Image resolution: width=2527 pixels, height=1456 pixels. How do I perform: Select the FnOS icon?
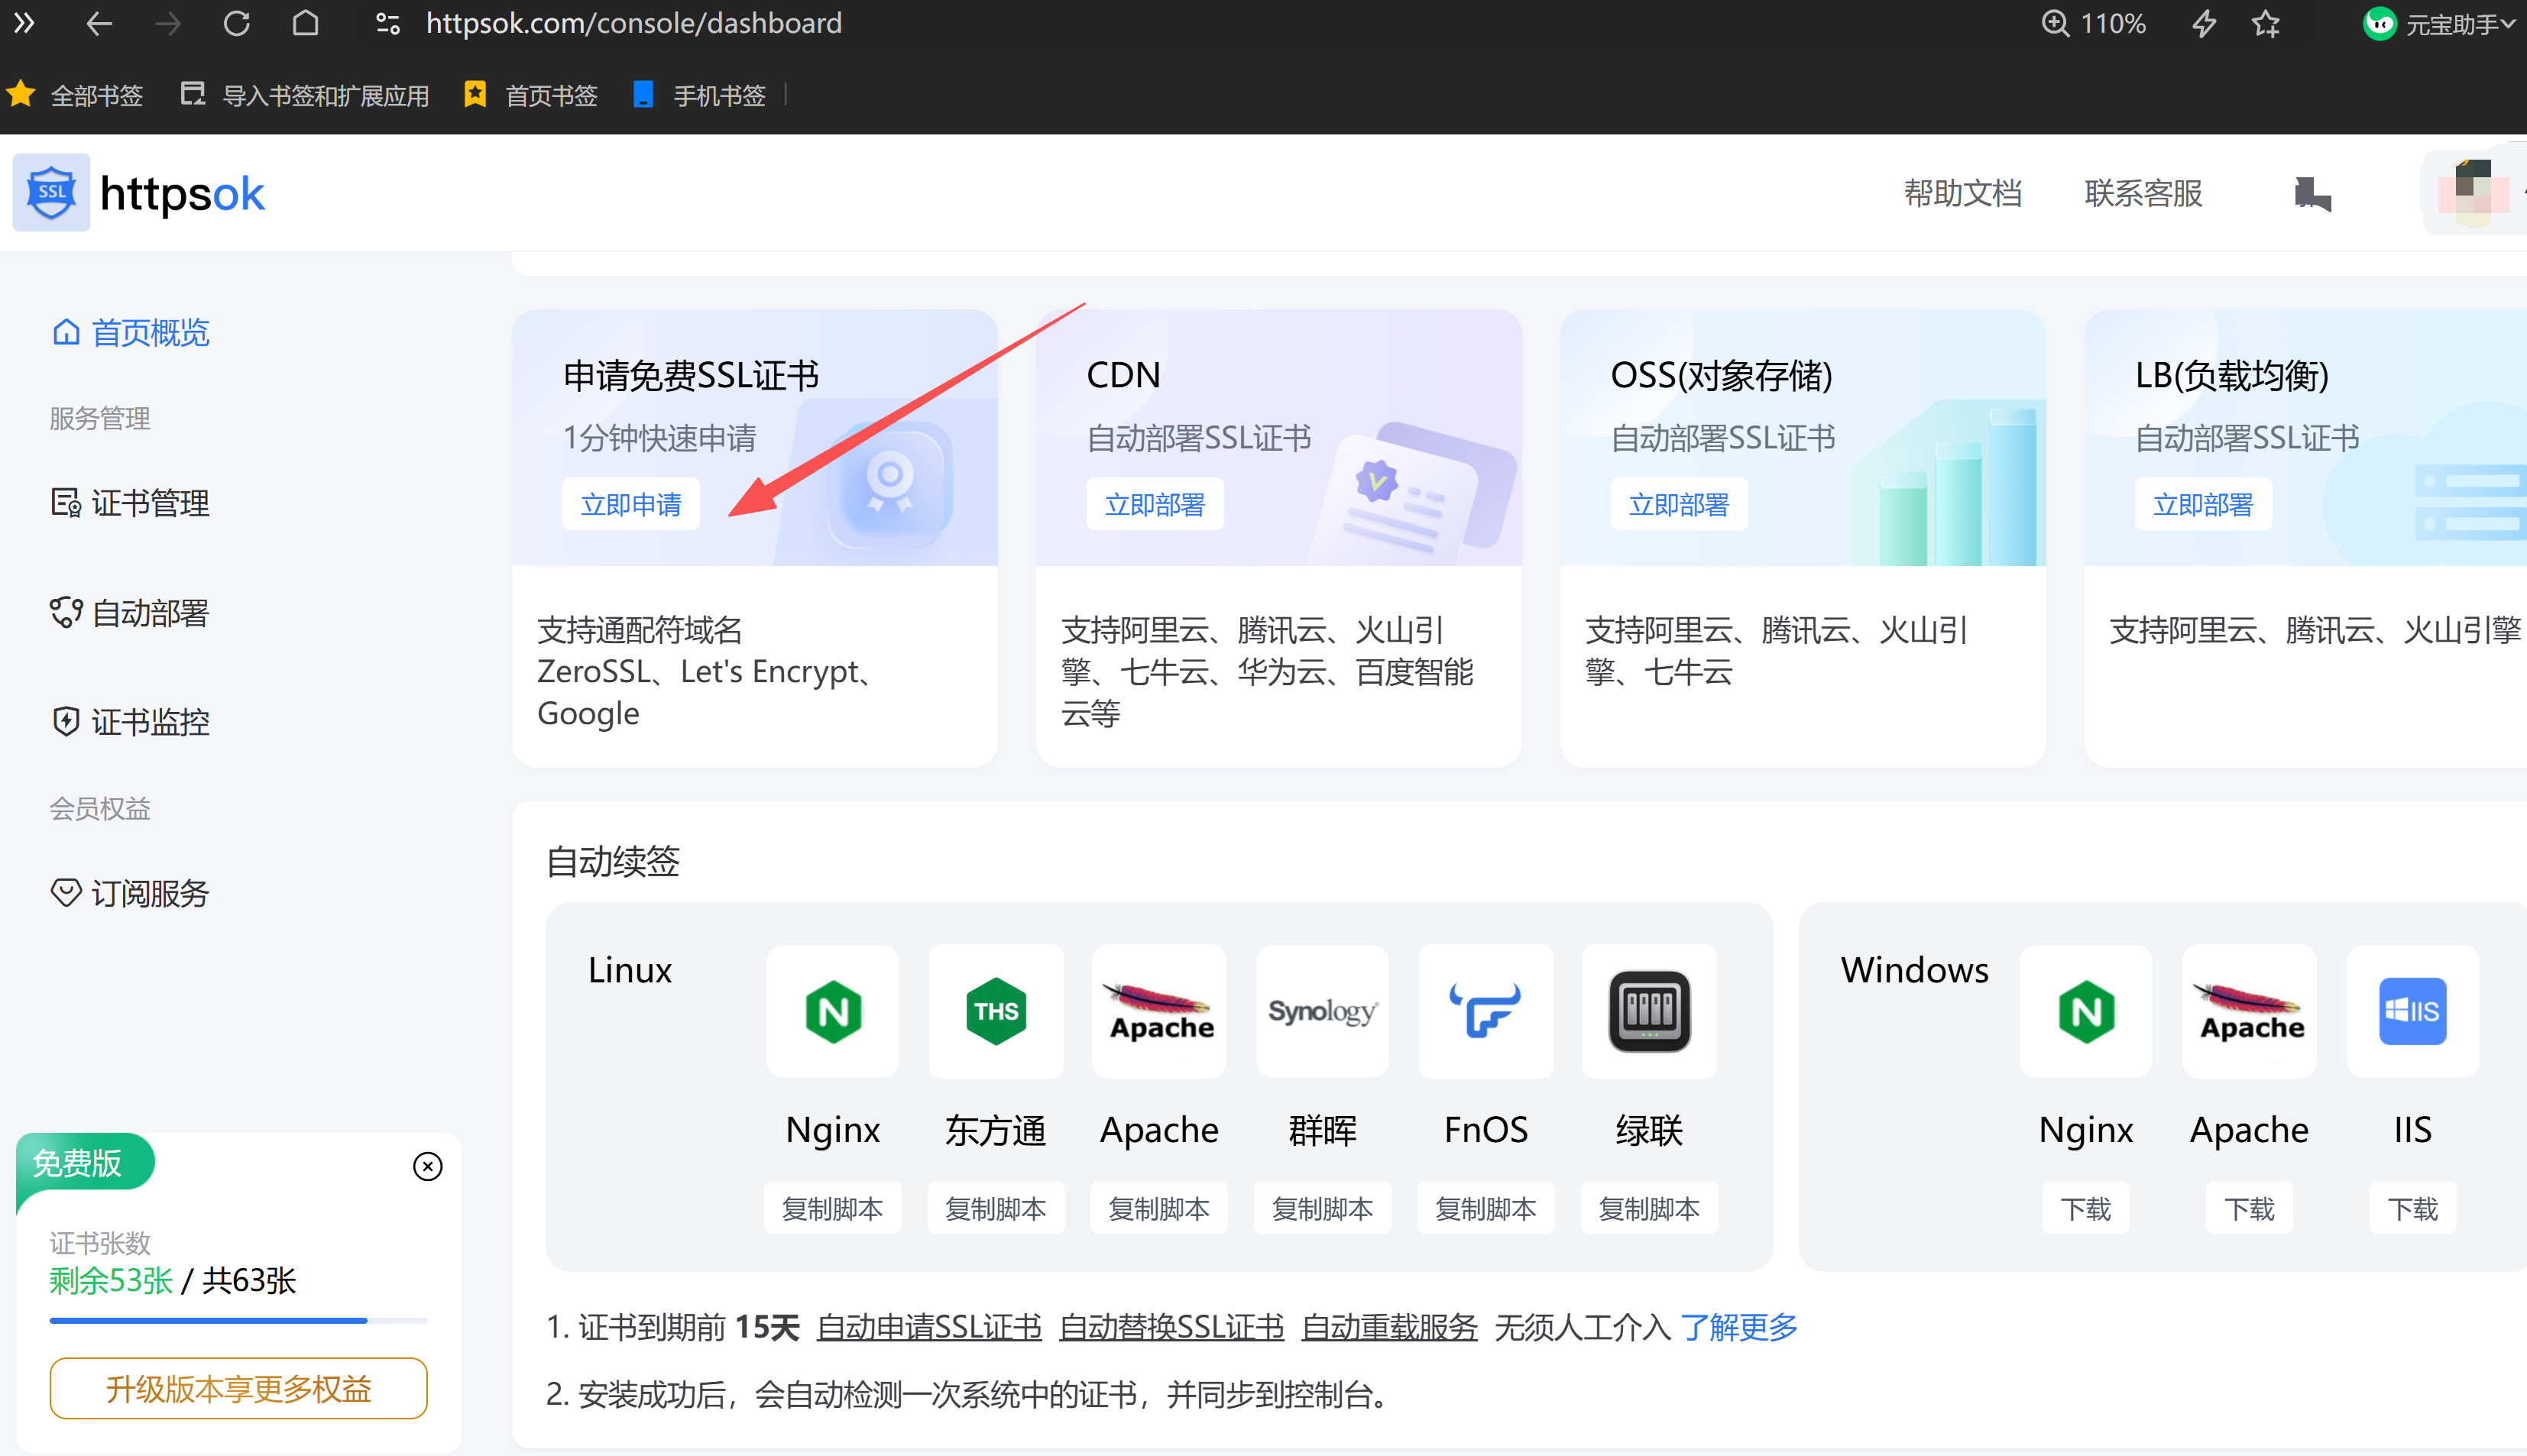1486,1011
